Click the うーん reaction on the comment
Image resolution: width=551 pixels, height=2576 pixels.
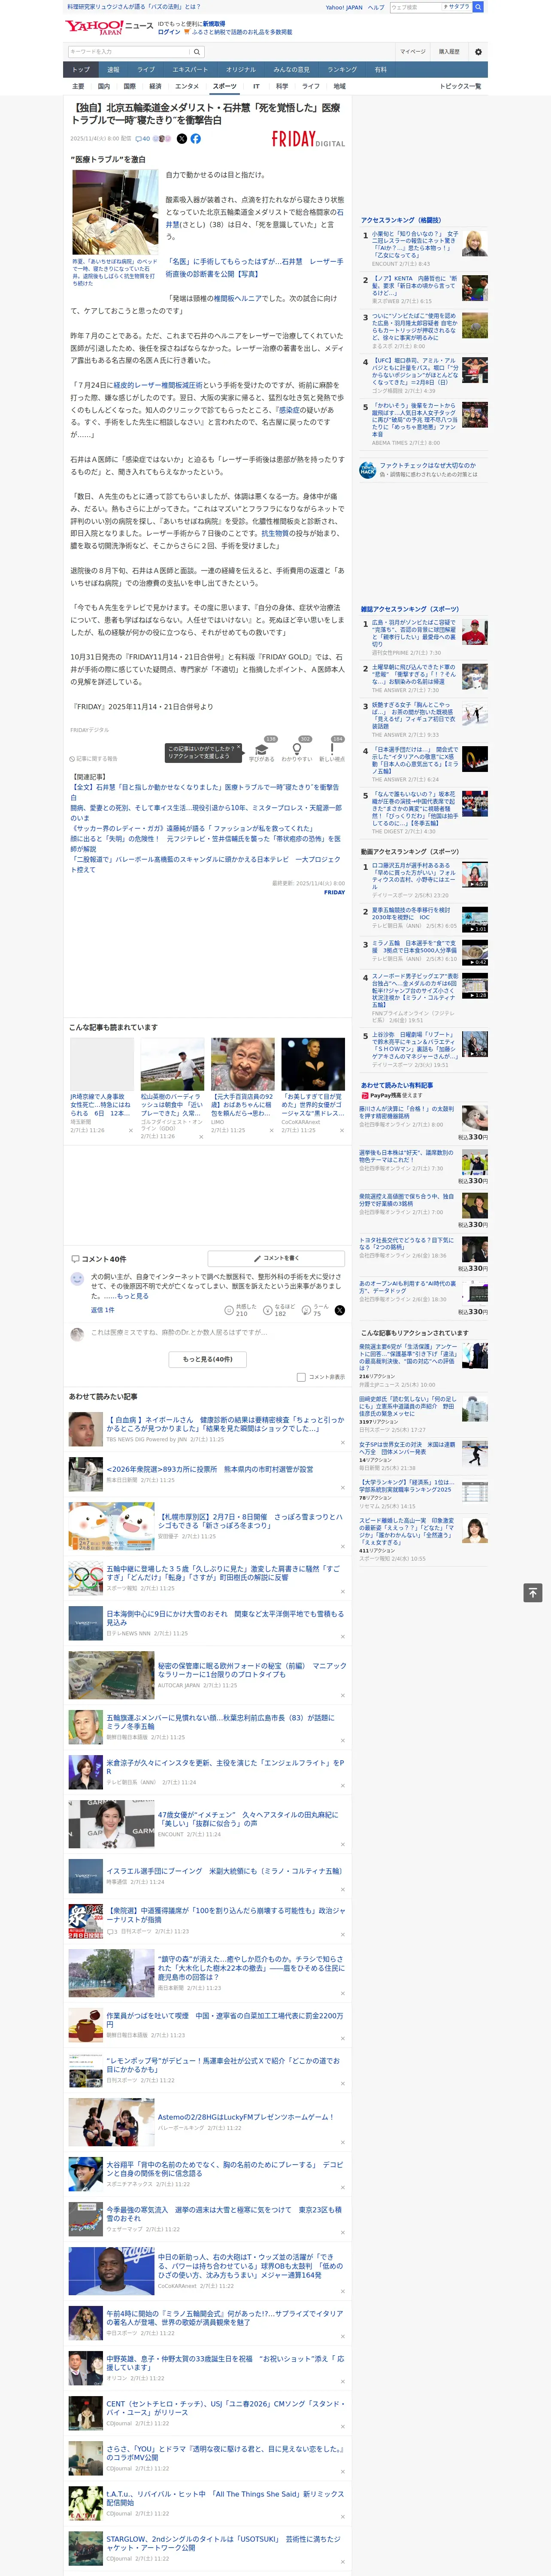click(x=306, y=1309)
